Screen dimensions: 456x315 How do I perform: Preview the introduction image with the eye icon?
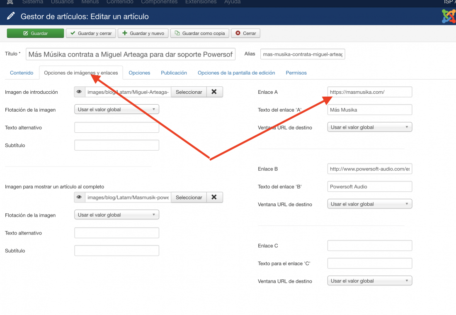click(79, 92)
